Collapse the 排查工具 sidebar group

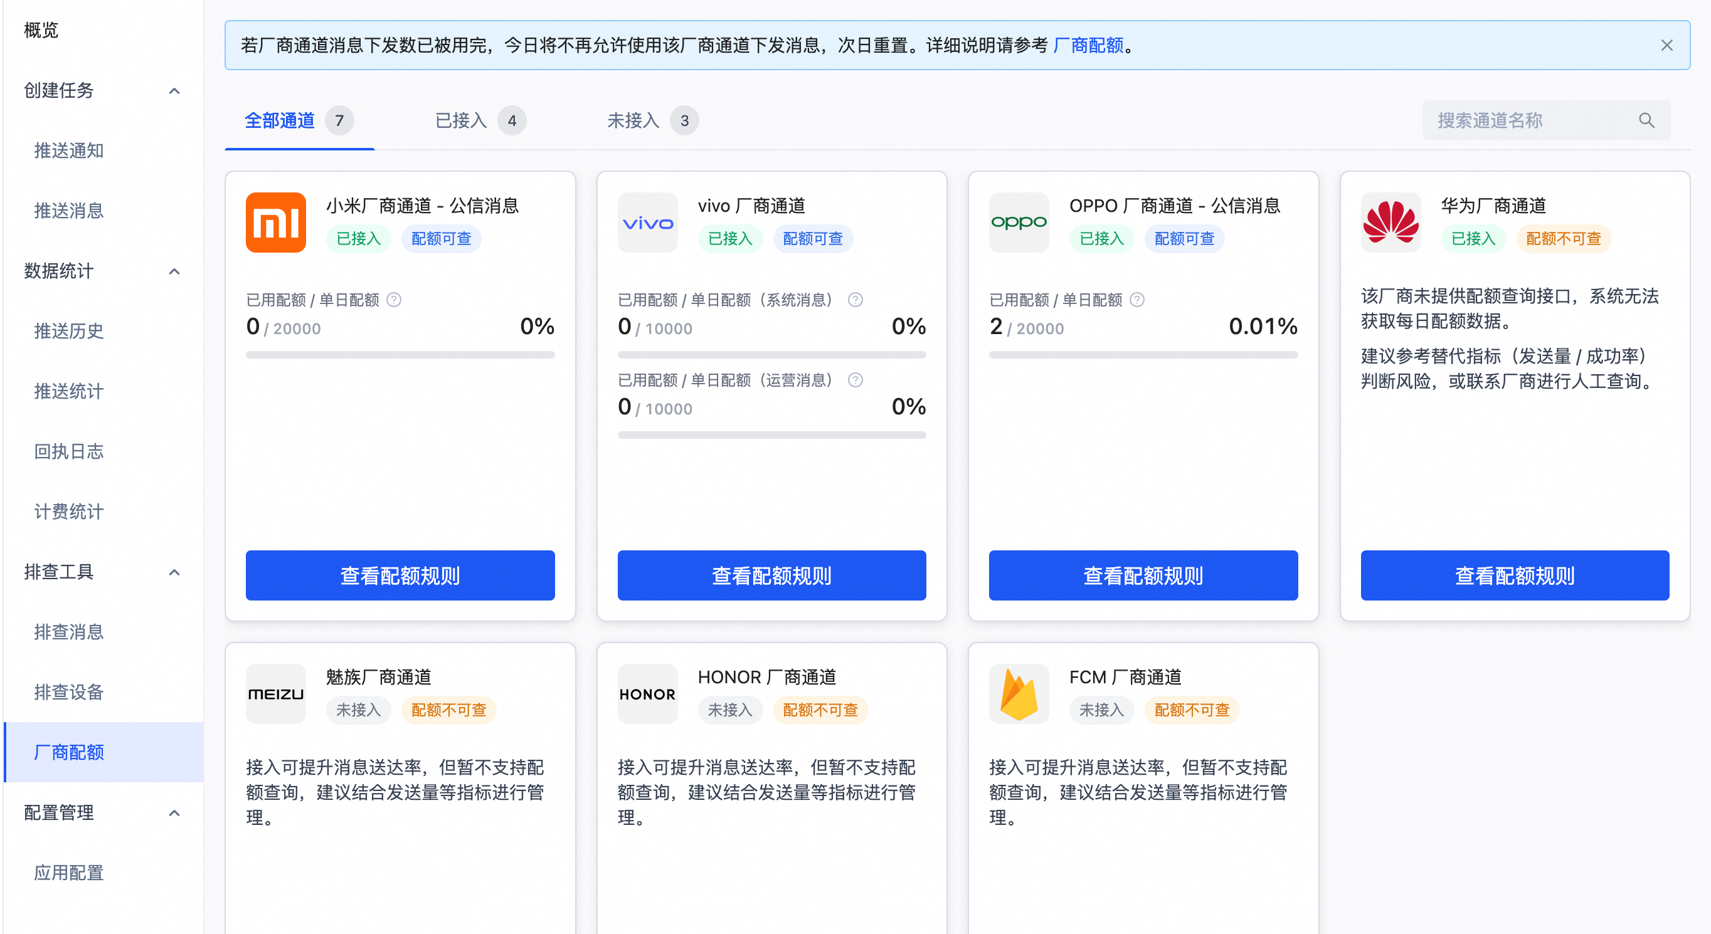(x=174, y=572)
